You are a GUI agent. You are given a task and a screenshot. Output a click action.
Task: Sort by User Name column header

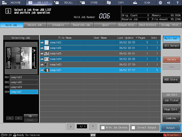pyautogui.click(x=100, y=38)
